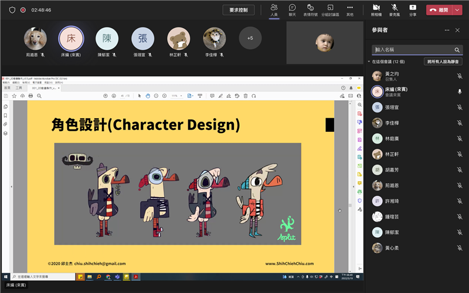This screenshot has height=293, width=469.
Task: Click the shield security icon at top left
Action: 12,10
